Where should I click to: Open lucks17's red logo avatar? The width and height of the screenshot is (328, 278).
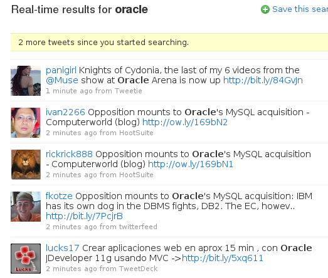tap(26, 259)
